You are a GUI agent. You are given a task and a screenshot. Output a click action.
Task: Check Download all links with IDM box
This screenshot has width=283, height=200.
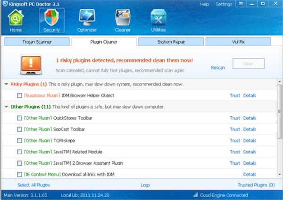click(19, 174)
